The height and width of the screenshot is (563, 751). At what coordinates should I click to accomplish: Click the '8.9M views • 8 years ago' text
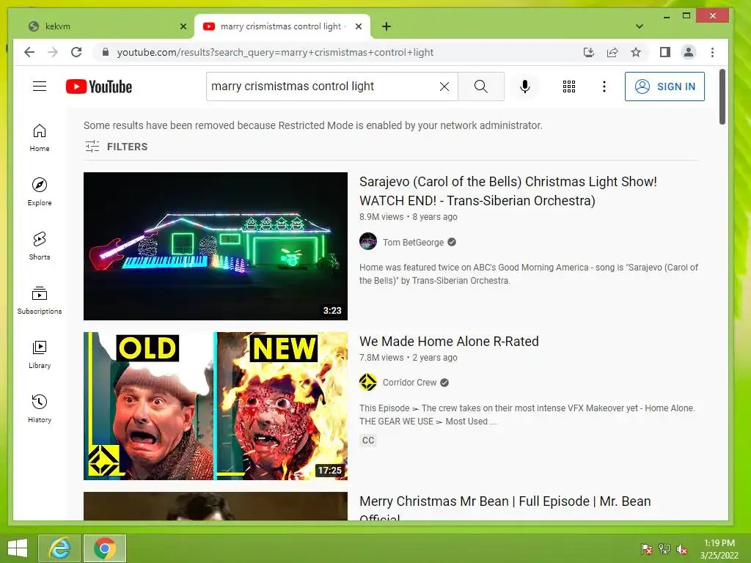click(x=408, y=217)
